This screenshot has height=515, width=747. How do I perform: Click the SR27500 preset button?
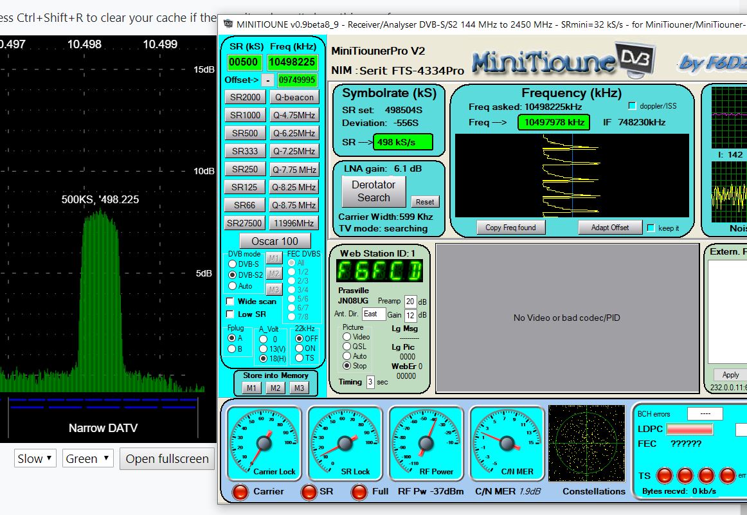click(245, 223)
